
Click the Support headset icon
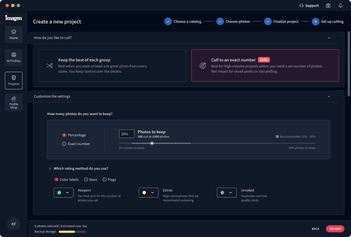(x=301, y=5)
